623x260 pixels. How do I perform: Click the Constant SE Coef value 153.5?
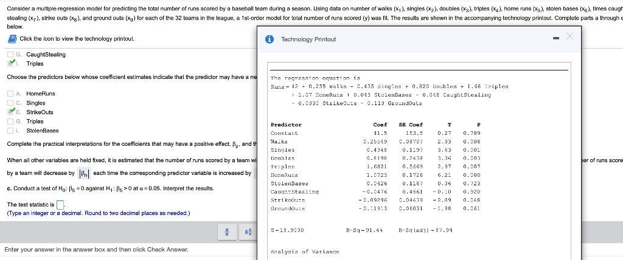tap(414, 134)
